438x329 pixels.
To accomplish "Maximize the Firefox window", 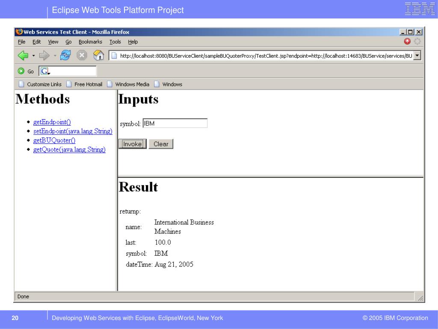I will (x=410, y=32).
